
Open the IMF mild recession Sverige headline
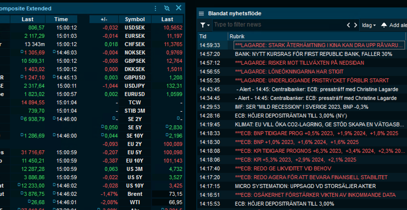click(300, 107)
